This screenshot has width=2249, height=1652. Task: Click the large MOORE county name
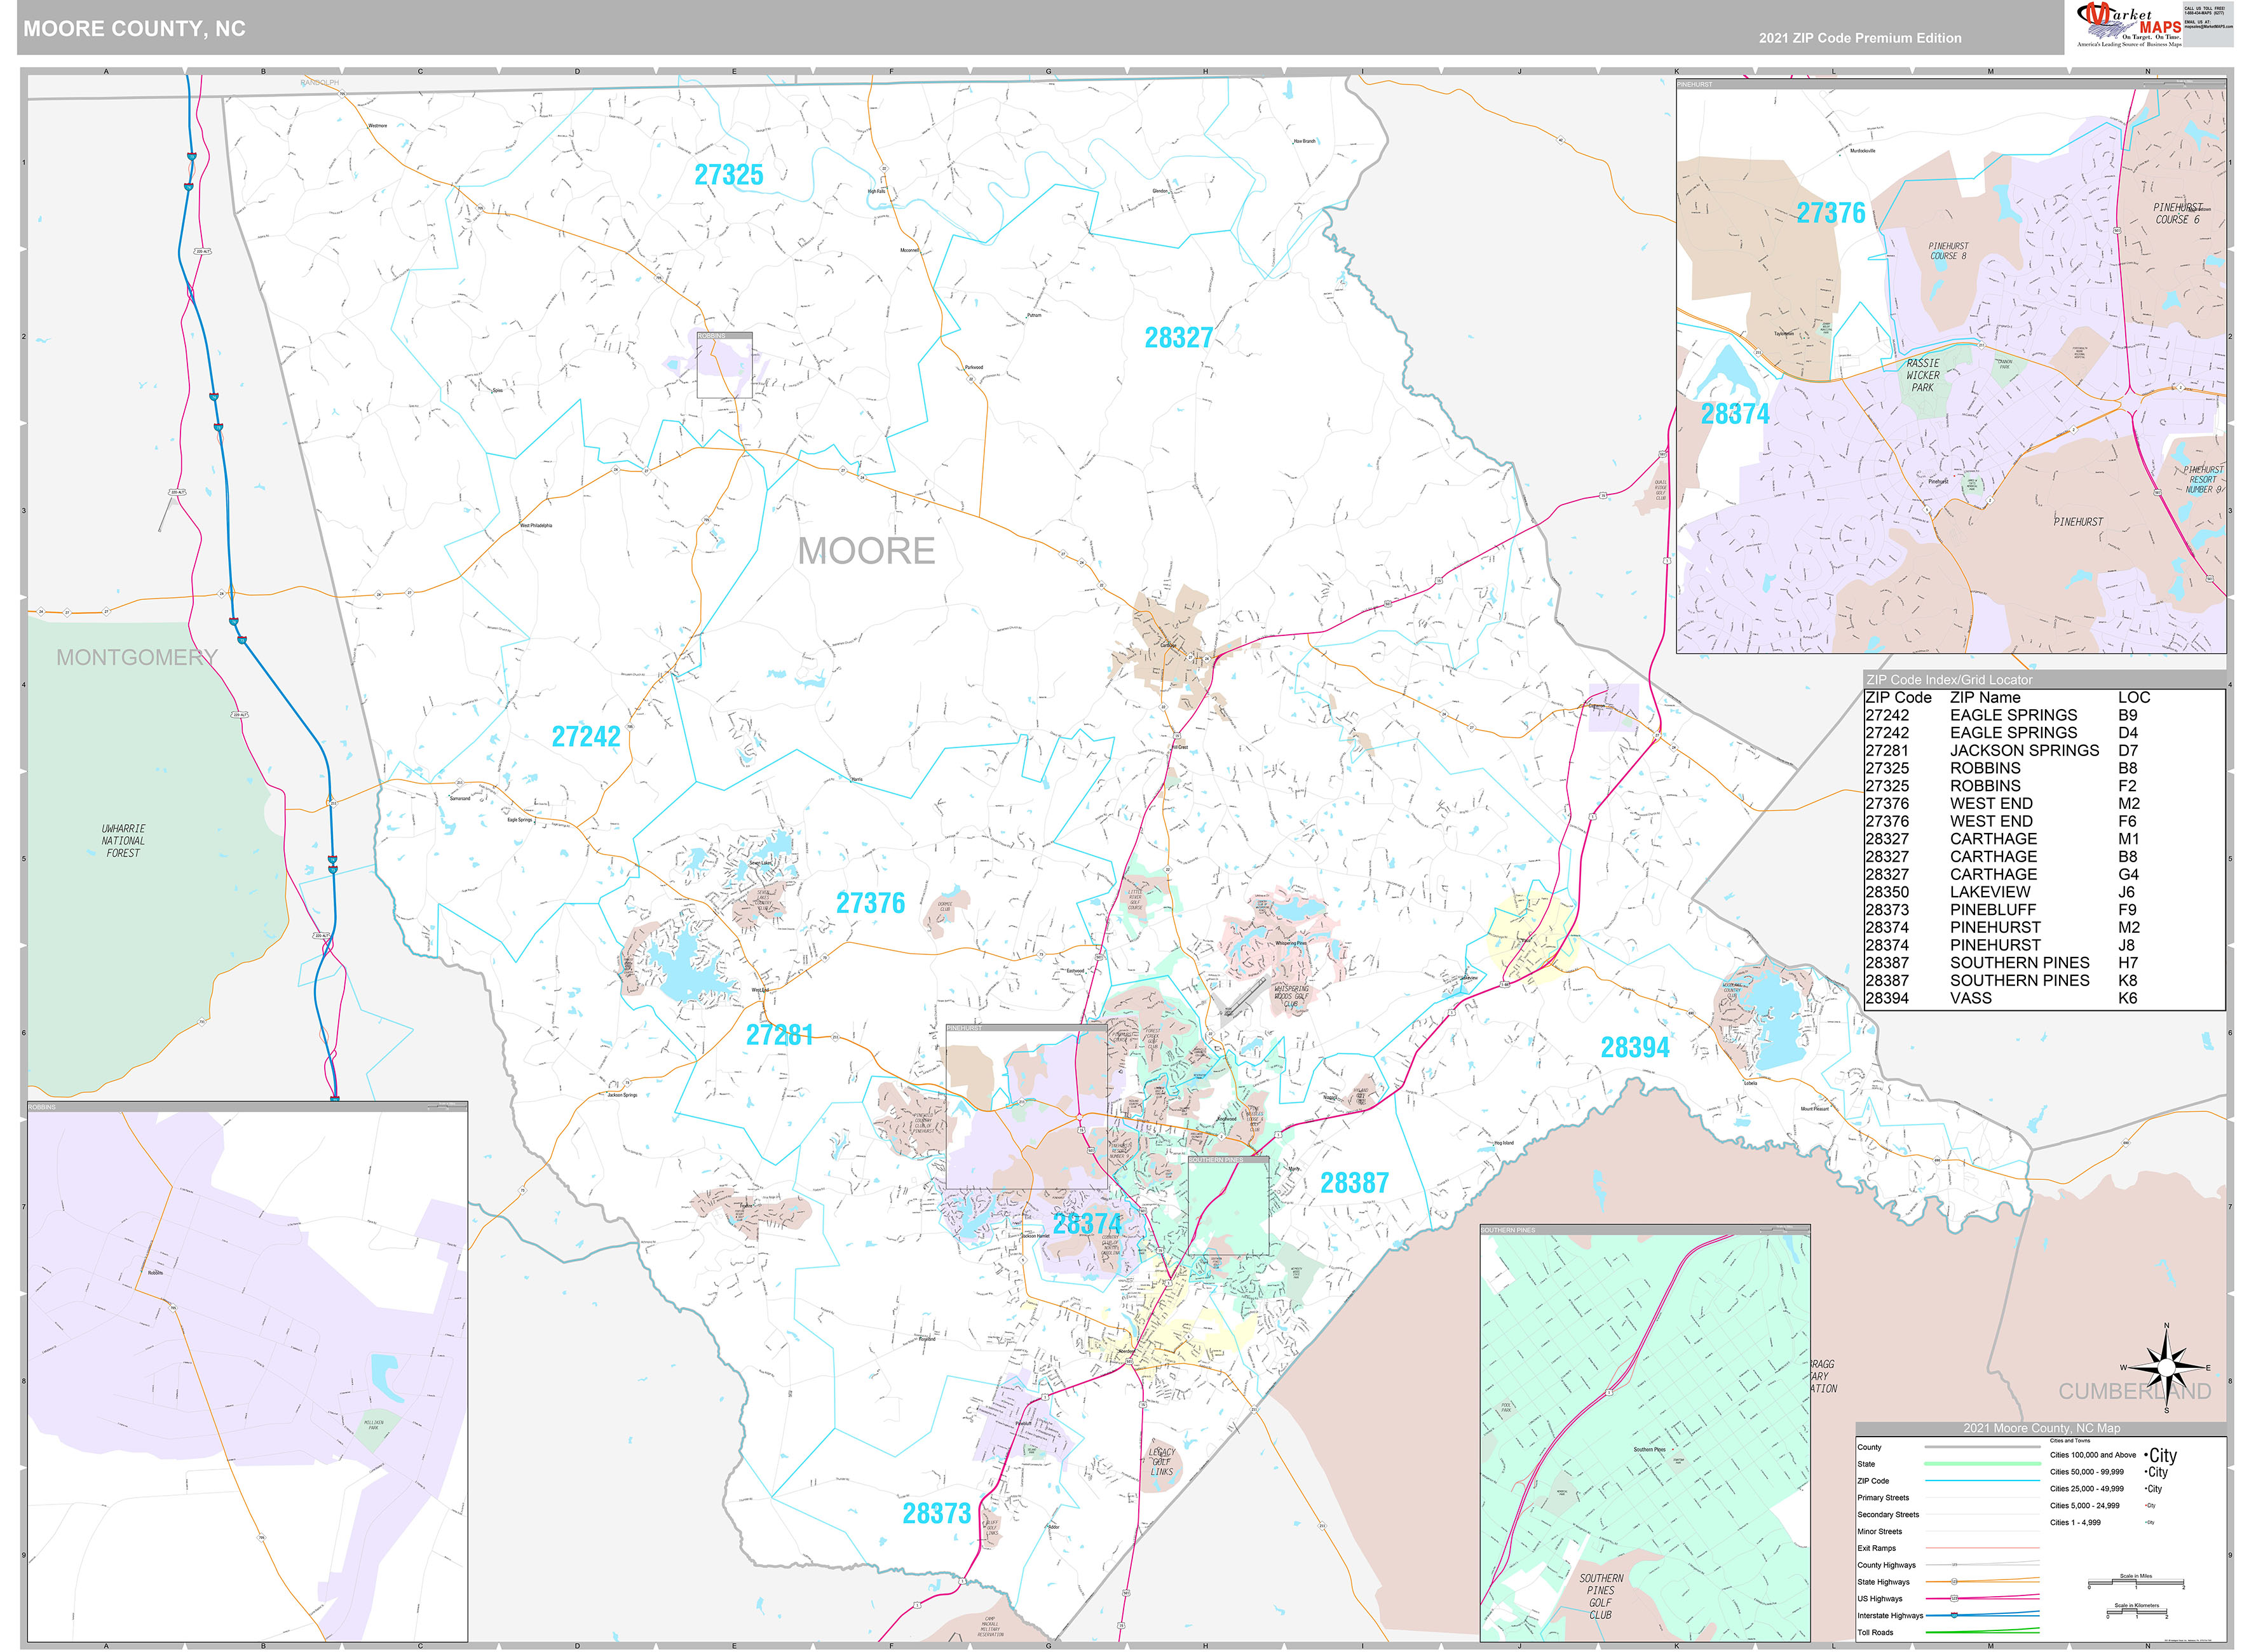pos(866,551)
